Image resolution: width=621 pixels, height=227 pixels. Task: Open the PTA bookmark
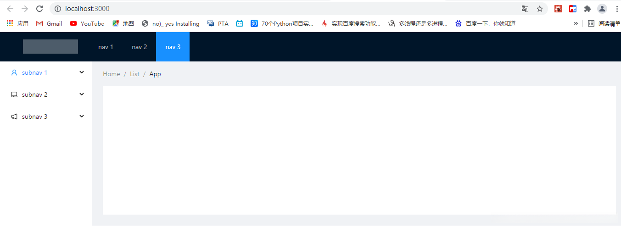click(218, 23)
